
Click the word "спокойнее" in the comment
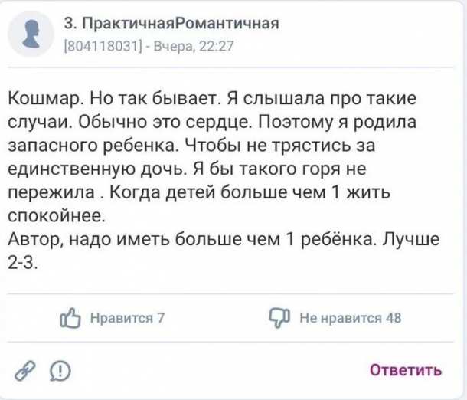(60, 215)
